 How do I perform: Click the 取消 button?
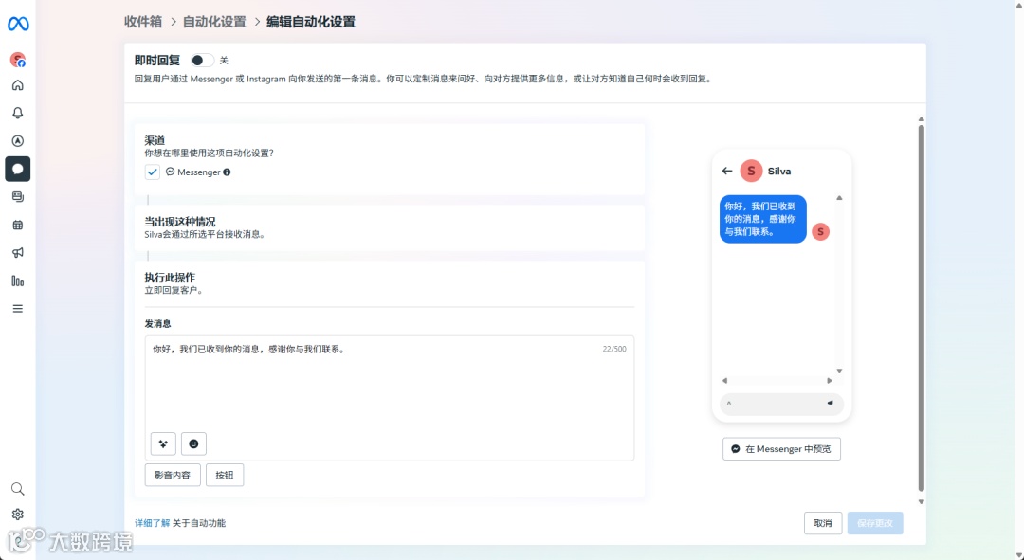click(823, 523)
